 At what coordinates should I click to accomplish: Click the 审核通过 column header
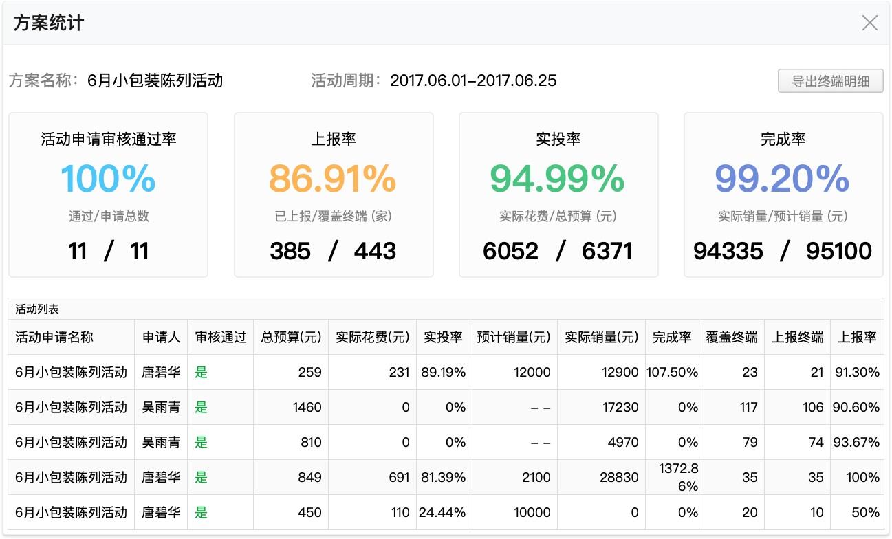coord(220,337)
